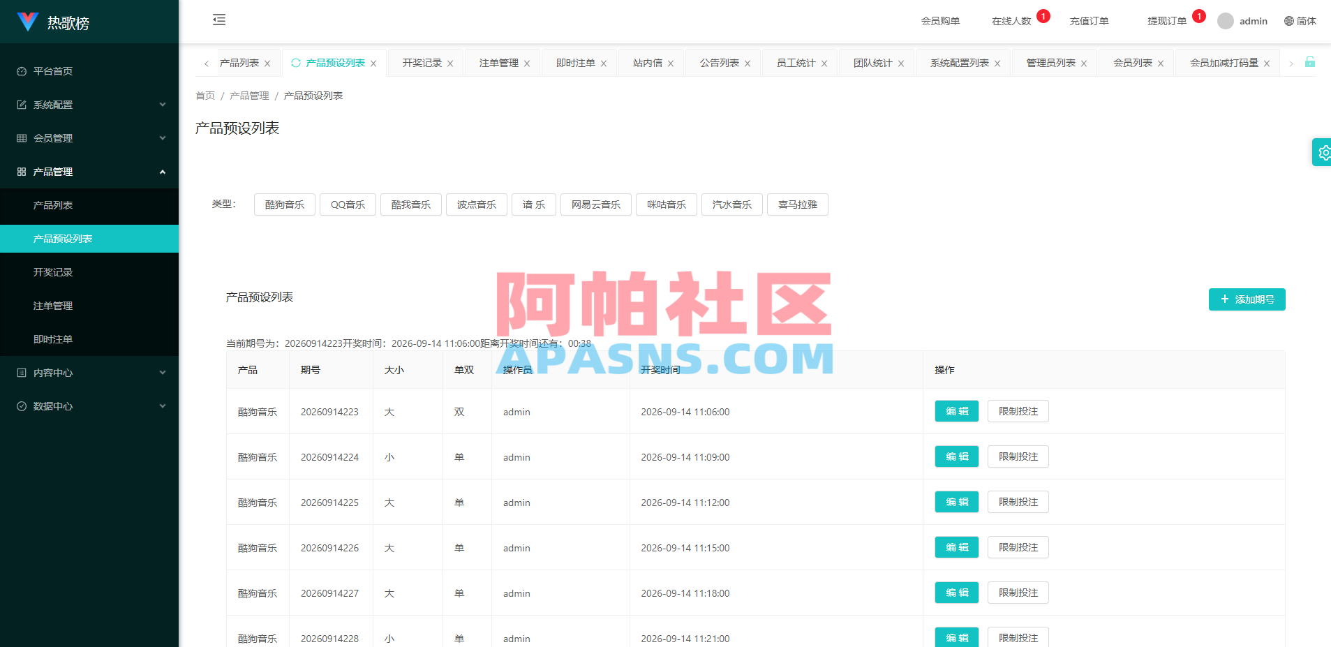The width and height of the screenshot is (1331, 647).
Task: Open 开奖记录 in the sidebar submenu
Action: point(89,272)
